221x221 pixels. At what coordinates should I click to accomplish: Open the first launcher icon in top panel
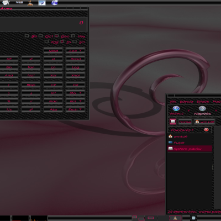(6, 3)
